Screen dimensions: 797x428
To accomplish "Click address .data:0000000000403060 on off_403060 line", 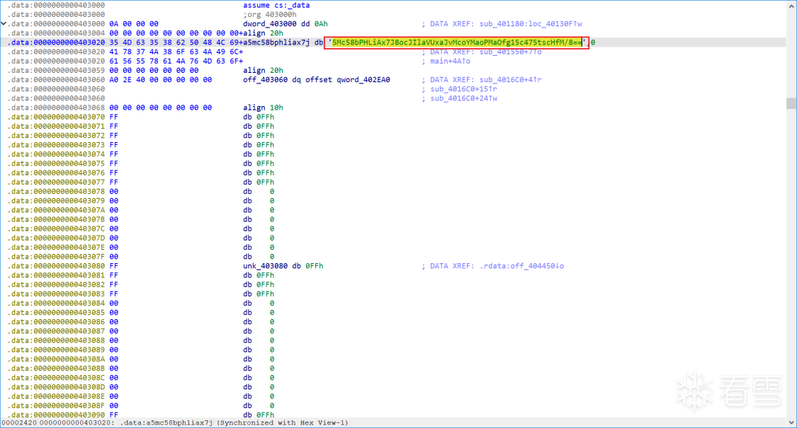I will pos(56,80).
